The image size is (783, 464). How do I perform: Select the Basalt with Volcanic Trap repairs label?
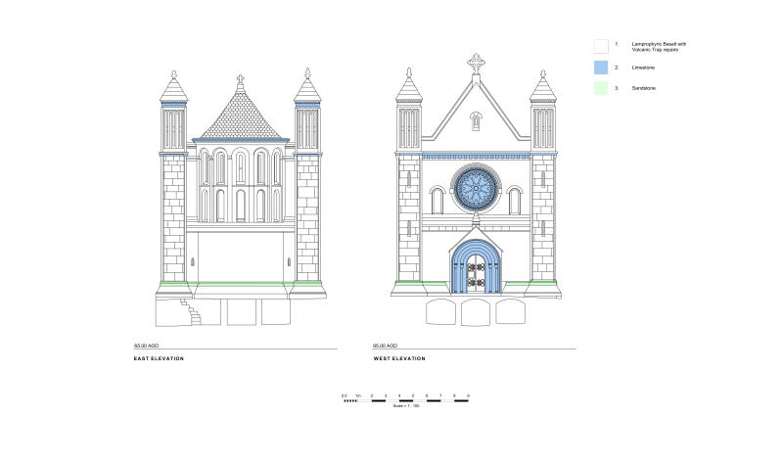tap(659, 47)
